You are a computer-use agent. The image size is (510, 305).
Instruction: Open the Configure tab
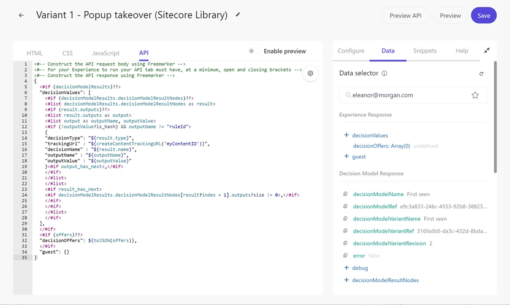click(351, 51)
